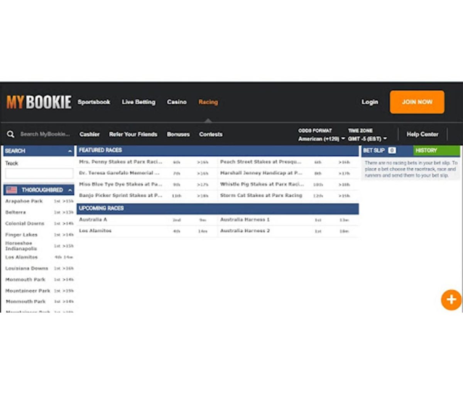Open Refer Your Friends link

133,134
